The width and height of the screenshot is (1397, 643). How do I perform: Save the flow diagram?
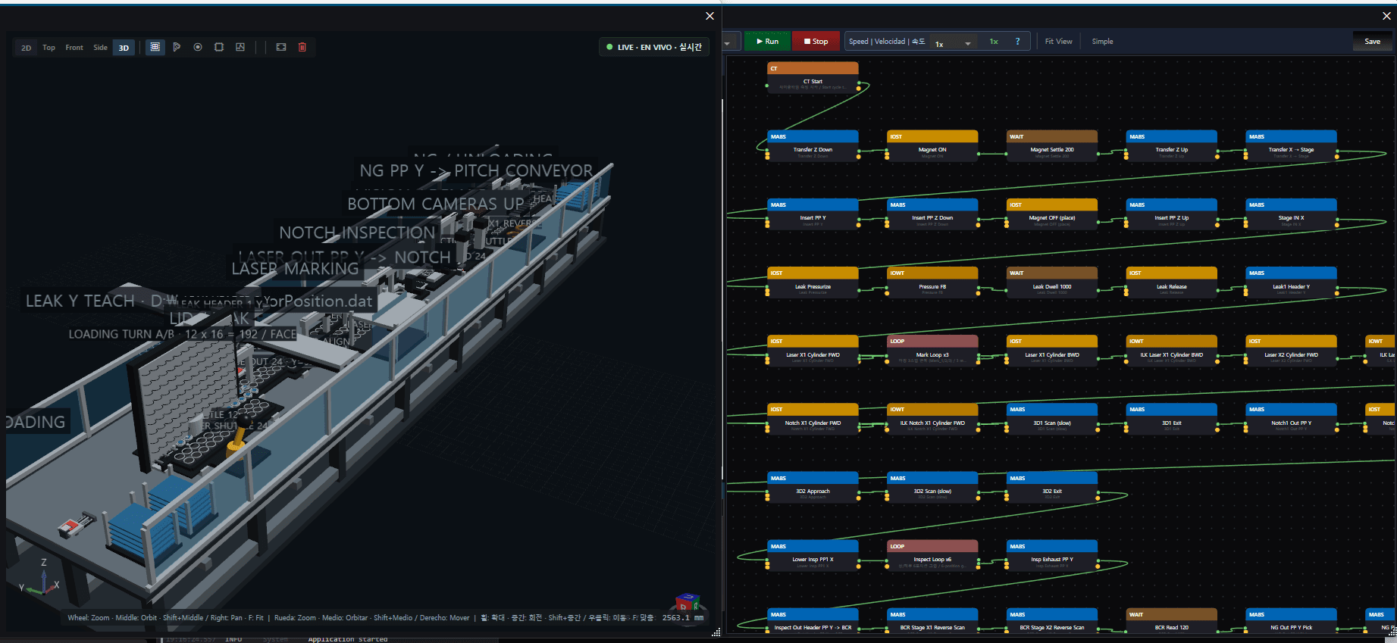(1372, 42)
